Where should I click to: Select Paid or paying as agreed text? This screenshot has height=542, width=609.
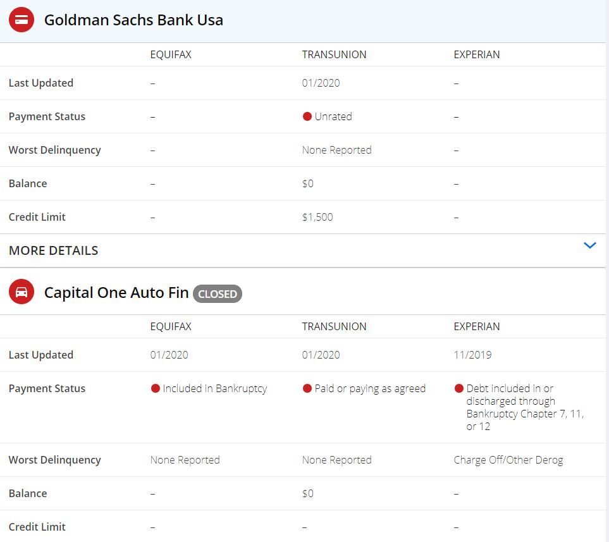point(370,388)
